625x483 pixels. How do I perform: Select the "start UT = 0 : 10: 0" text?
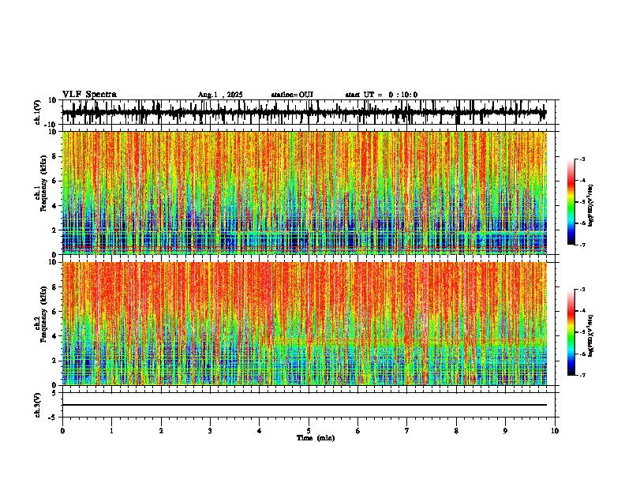tap(381, 95)
